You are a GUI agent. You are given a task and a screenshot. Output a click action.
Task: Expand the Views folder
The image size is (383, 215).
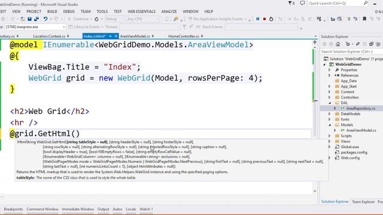click(x=330, y=142)
